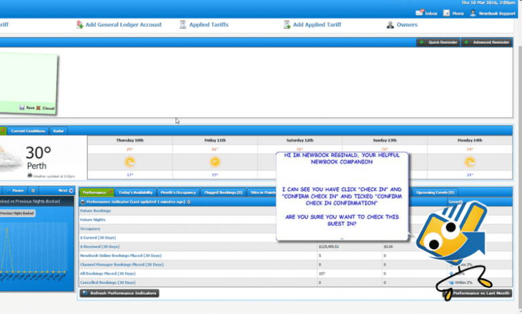Viewport: 522px width, 314px height.
Task: Click the Monday 14th weather icon
Action: 470,162
